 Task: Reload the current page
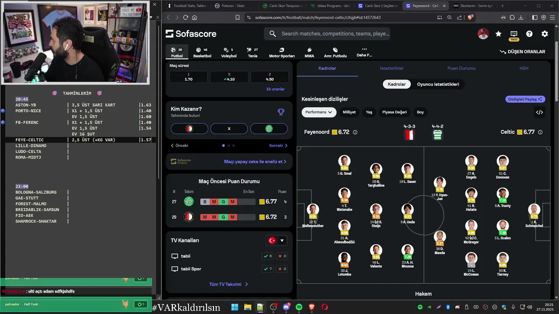186,17
